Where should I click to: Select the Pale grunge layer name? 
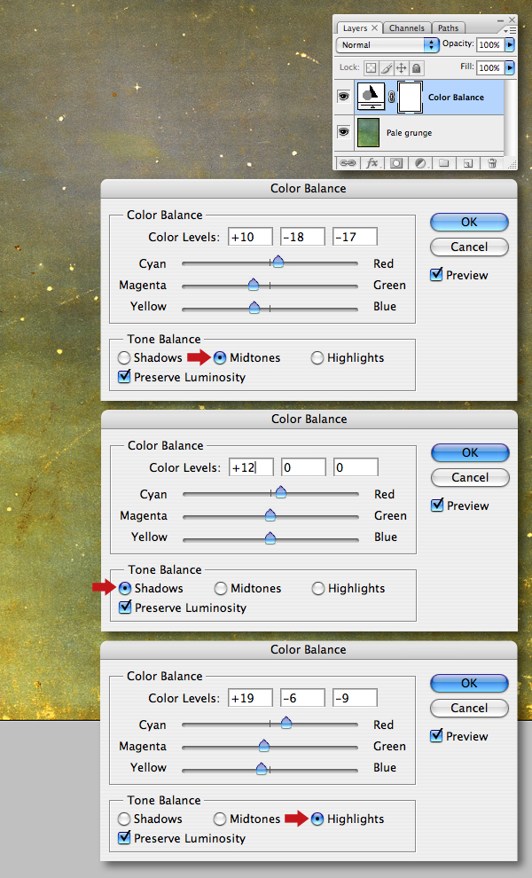(x=409, y=133)
